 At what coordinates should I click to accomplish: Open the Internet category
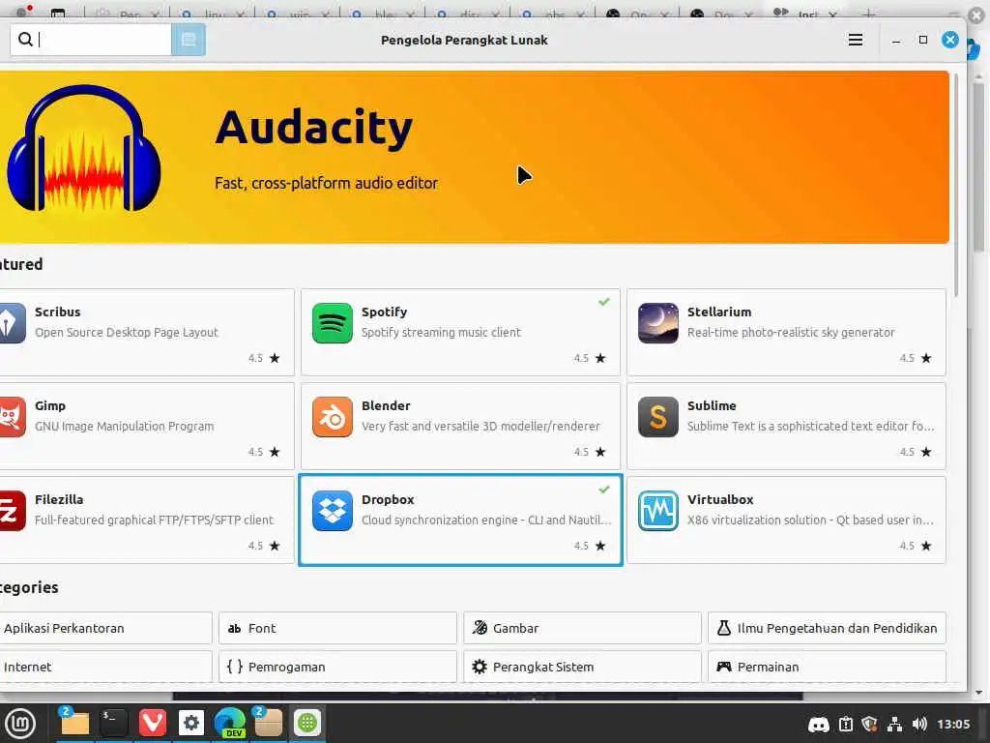105,667
